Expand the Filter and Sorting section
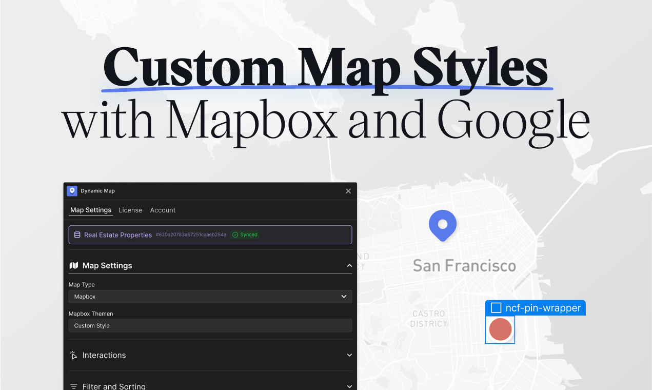652x390 pixels. (349, 386)
